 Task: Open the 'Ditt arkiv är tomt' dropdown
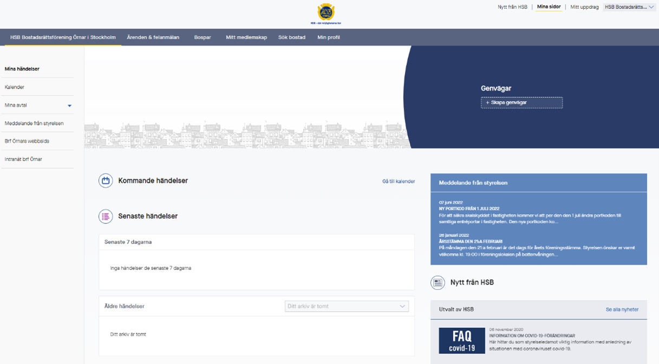[x=347, y=306]
